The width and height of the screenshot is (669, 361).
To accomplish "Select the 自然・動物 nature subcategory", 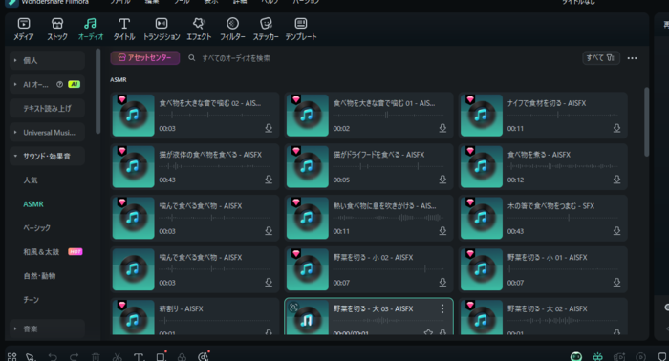I will (39, 276).
